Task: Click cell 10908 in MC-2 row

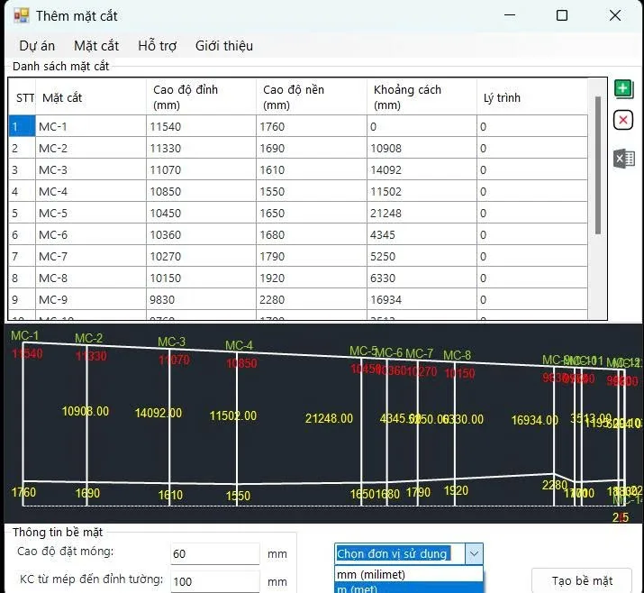Action: click(x=422, y=148)
